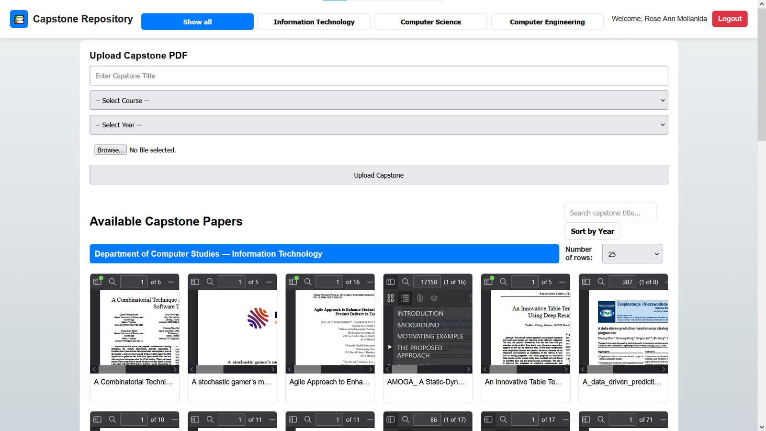Show document outline in AMOGA sidebar
The width and height of the screenshot is (766, 431).
[405, 298]
